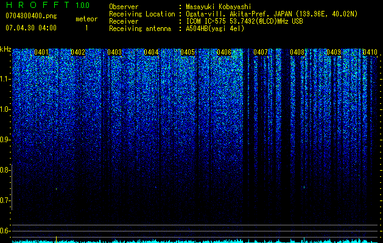Click the 0.7 frequency axis label
383x243 pixels.
(x=5, y=200)
